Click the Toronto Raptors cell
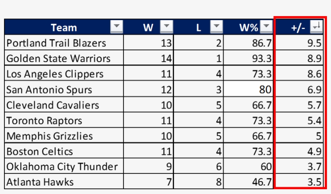The image size is (331, 194). tap(64, 121)
